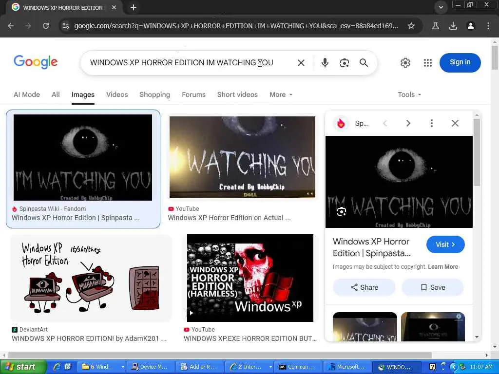
Task: Select the Images tab
Action: tap(83, 94)
